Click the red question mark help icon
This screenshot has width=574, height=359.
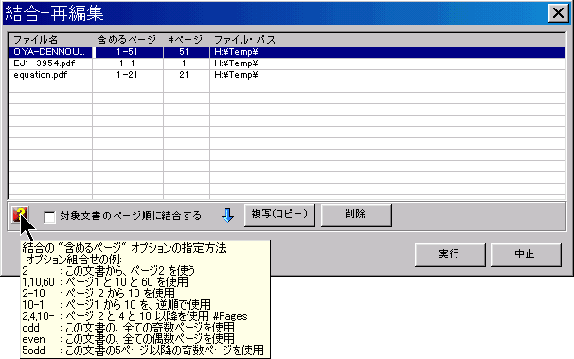(20, 214)
